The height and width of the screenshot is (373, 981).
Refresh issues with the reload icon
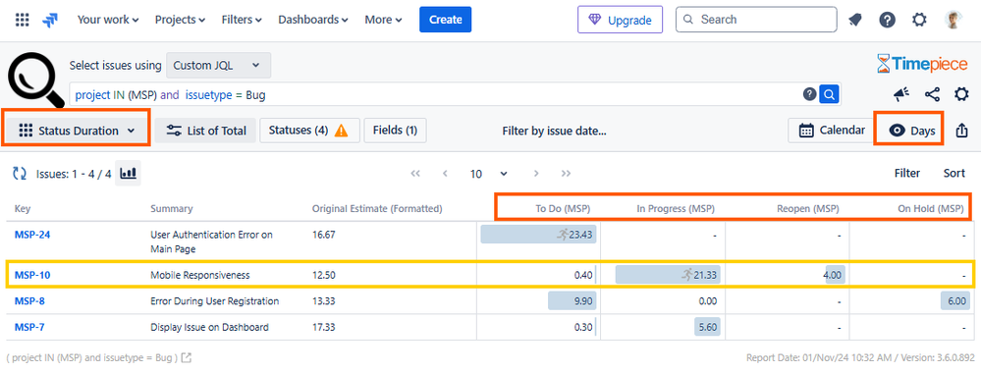coord(20,174)
